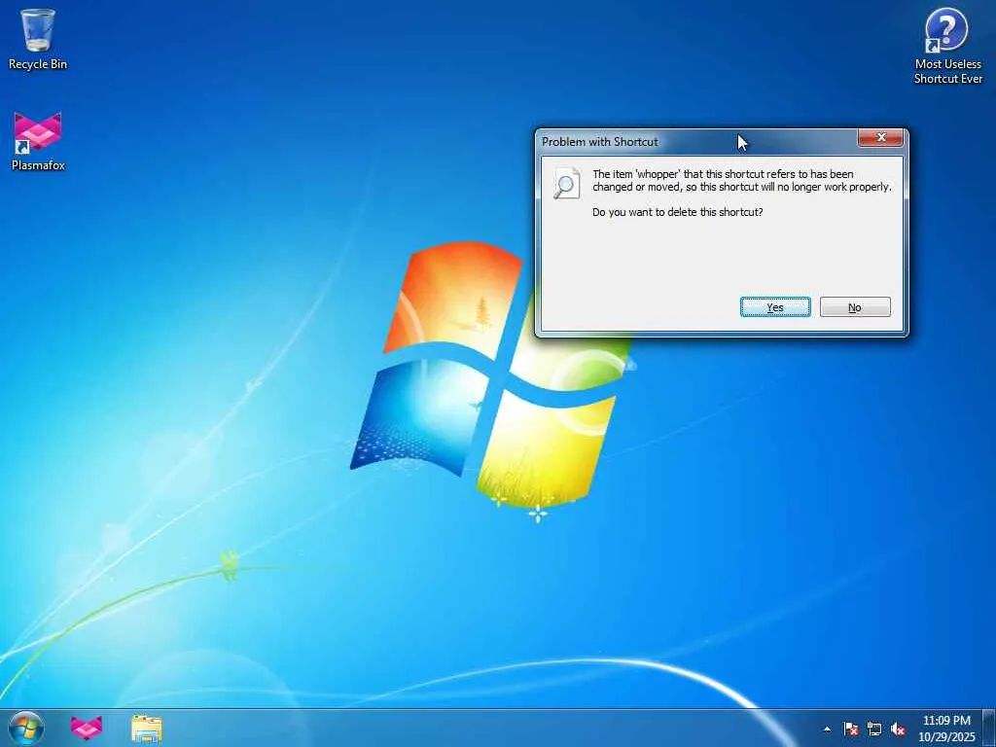Select the Recycle Bin desktop icon
Screen dimensions: 996x747
click(x=38, y=39)
